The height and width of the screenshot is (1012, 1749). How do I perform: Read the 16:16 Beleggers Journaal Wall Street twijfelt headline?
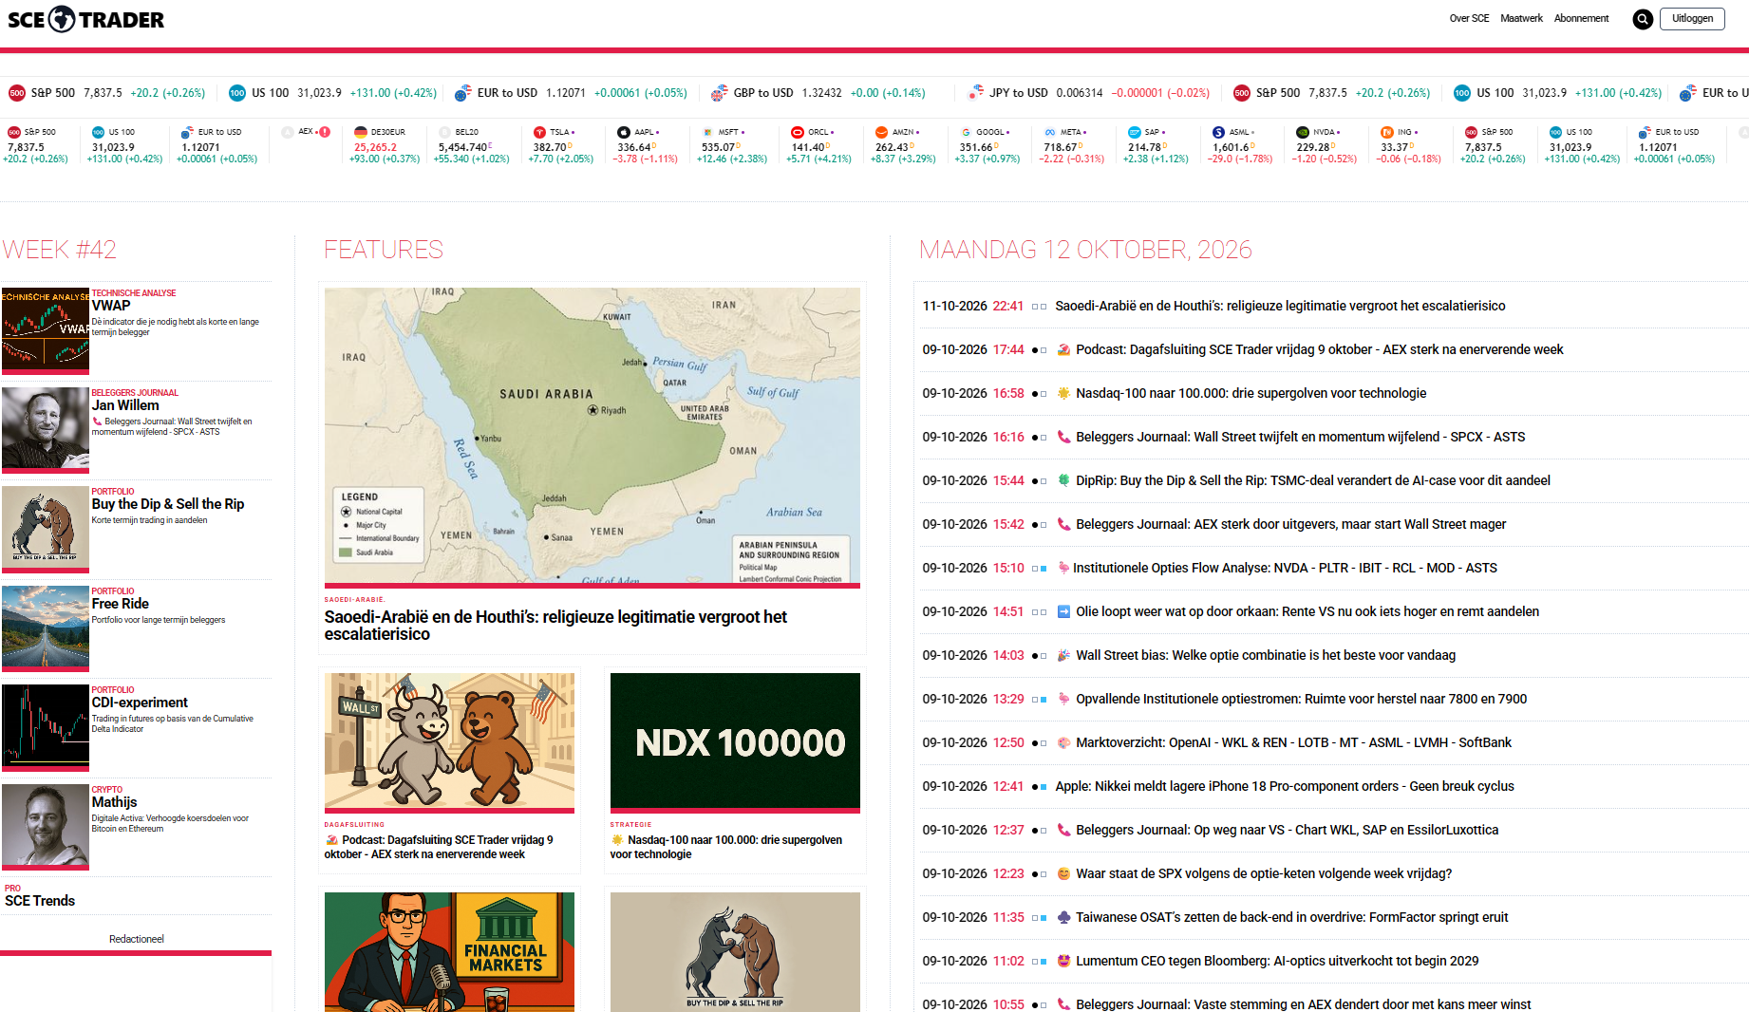point(1300,437)
